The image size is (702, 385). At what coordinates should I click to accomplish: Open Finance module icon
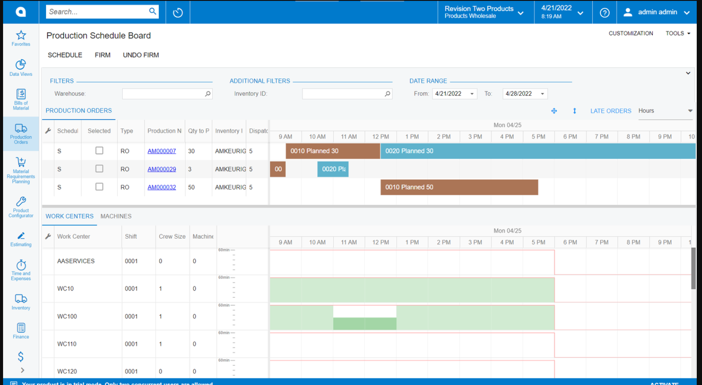[21, 331]
